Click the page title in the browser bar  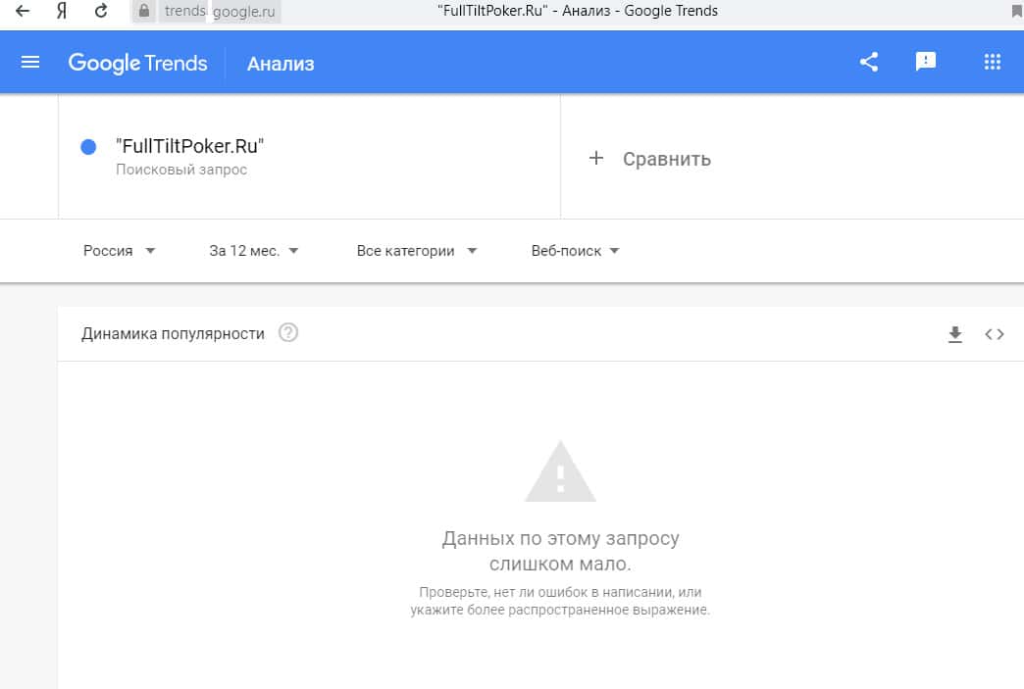click(x=578, y=11)
